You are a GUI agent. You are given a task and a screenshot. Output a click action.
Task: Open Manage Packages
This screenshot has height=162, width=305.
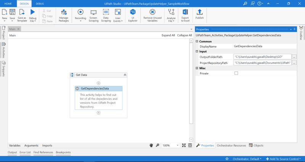64,16
